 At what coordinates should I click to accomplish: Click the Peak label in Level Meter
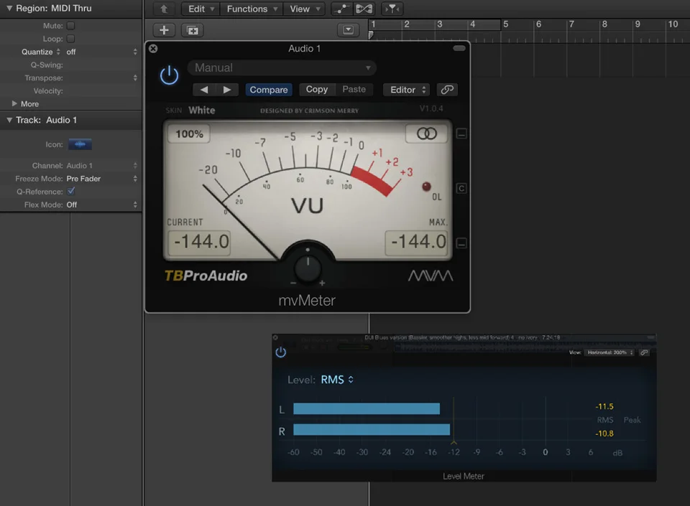click(632, 420)
